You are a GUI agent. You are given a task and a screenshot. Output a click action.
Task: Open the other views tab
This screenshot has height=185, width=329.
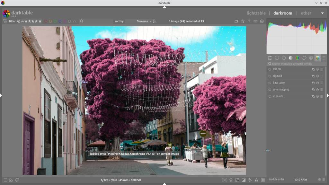click(x=306, y=13)
